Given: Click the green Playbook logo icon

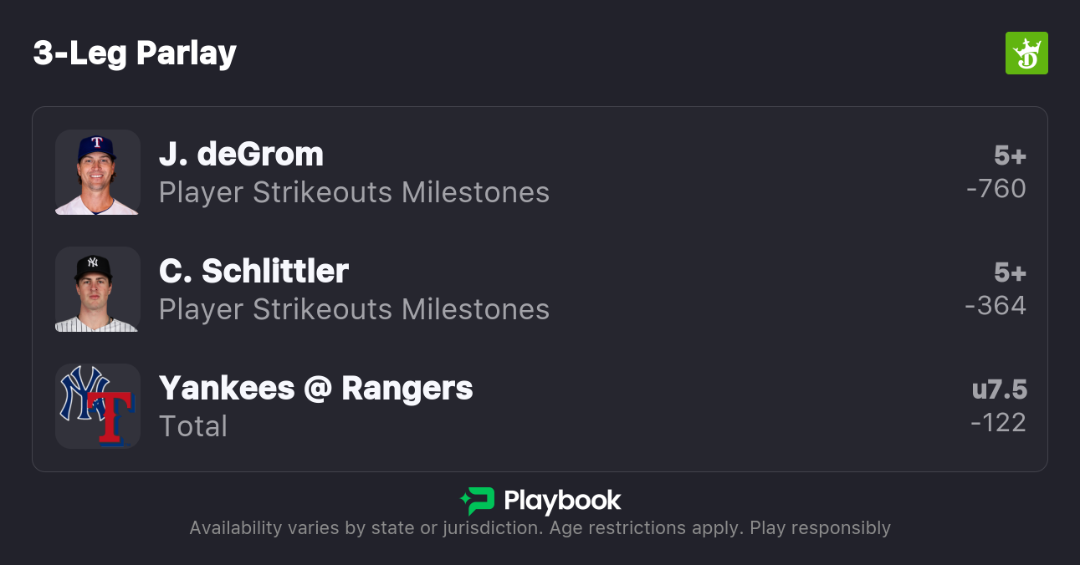Looking at the screenshot, I should [477, 501].
